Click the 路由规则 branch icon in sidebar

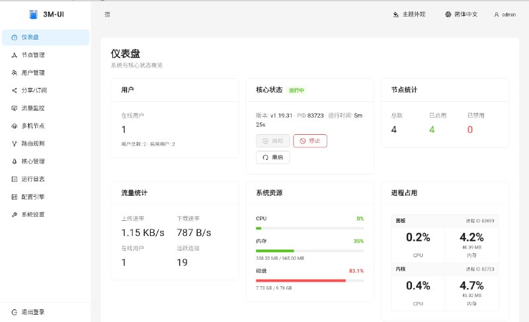[x=14, y=143]
